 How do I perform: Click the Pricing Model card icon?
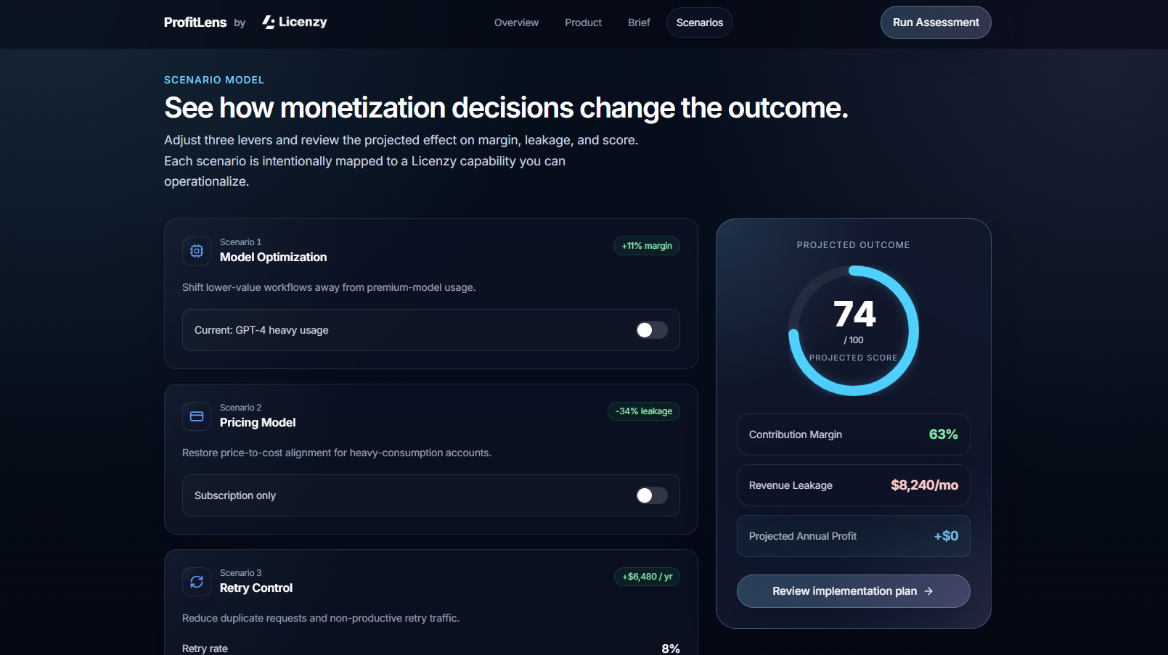(x=197, y=416)
